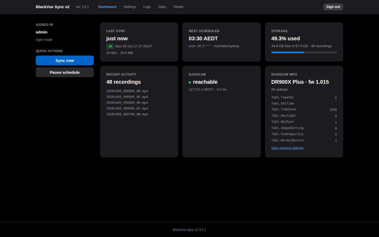Click the storage usage progress bar
The image size is (379, 237).
point(304,52)
